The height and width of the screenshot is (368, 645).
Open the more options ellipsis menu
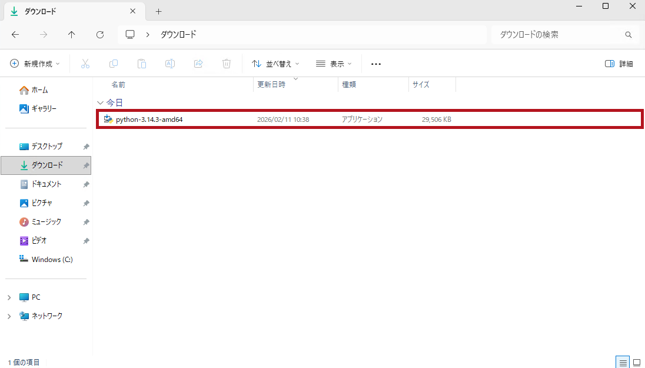tap(376, 64)
